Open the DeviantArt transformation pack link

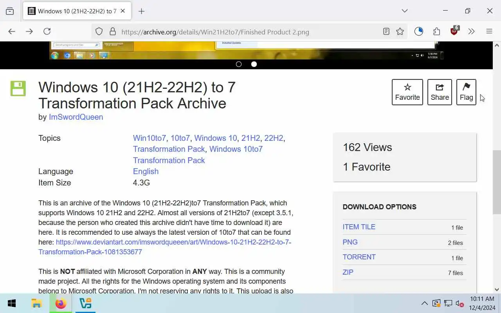coord(165,247)
